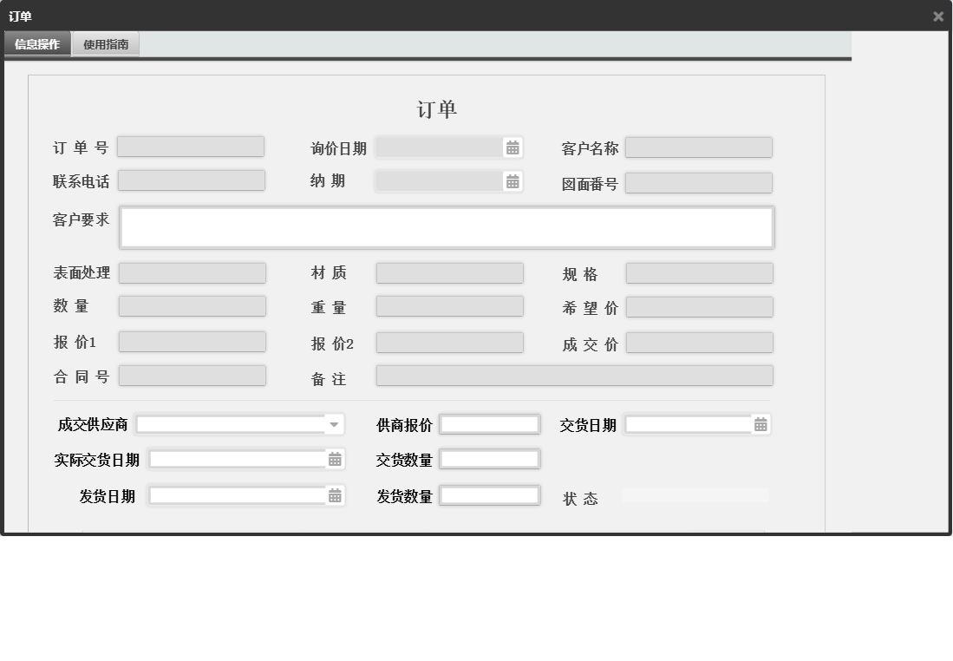Open the calendar picker for 交货日期
This screenshot has width=953, height=661.
pyautogui.click(x=761, y=424)
